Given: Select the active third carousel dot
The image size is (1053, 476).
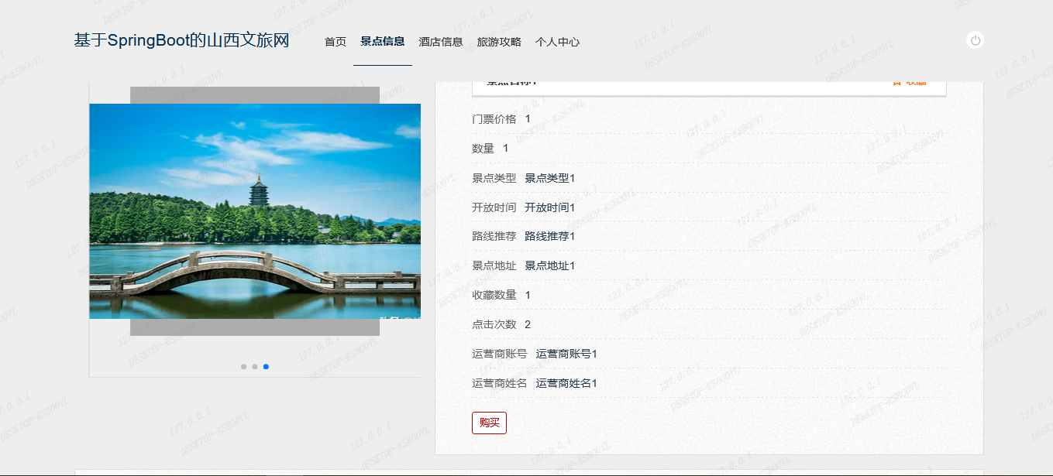Looking at the screenshot, I should [266, 367].
